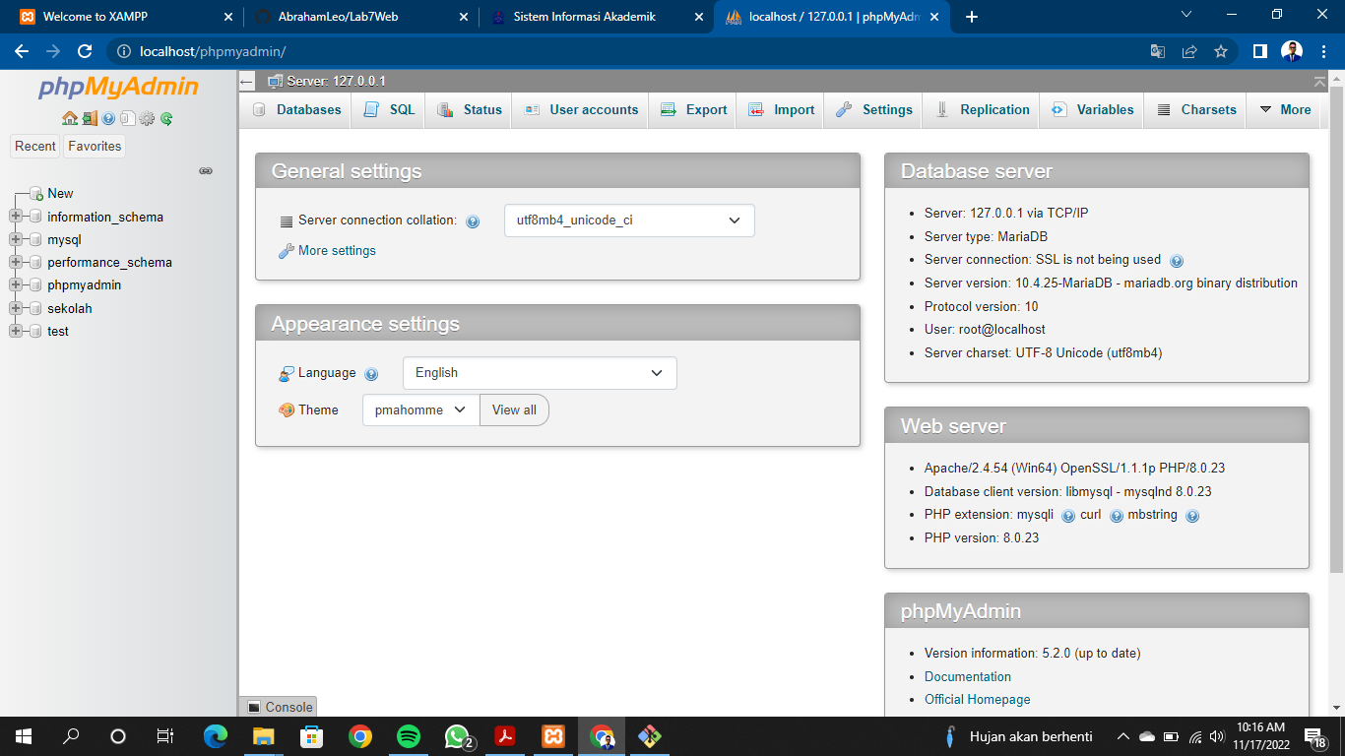Open XAMPP control panel from the taskbar
The height and width of the screenshot is (756, 1345).
pyautogui.click(x=552, y=736)
